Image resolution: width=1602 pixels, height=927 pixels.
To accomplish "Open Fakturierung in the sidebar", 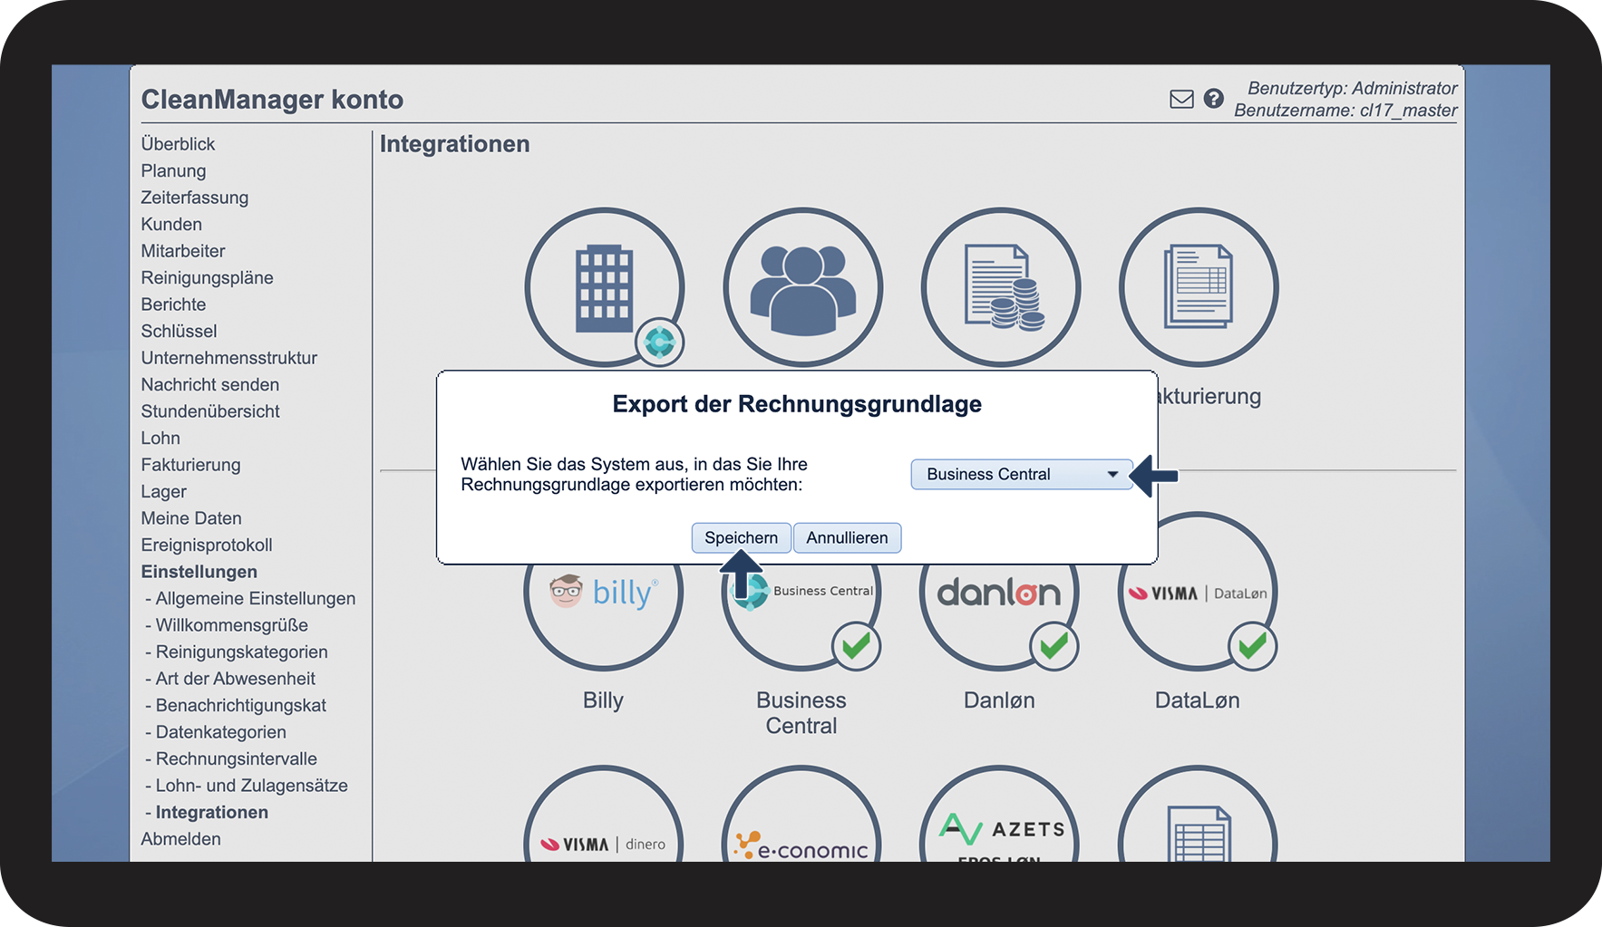I will coord(190,465).
